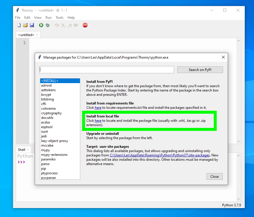Screen dimensions: 254x217
Task: Click the Save floppy disk icon
Action: click(x=32, y=25)
